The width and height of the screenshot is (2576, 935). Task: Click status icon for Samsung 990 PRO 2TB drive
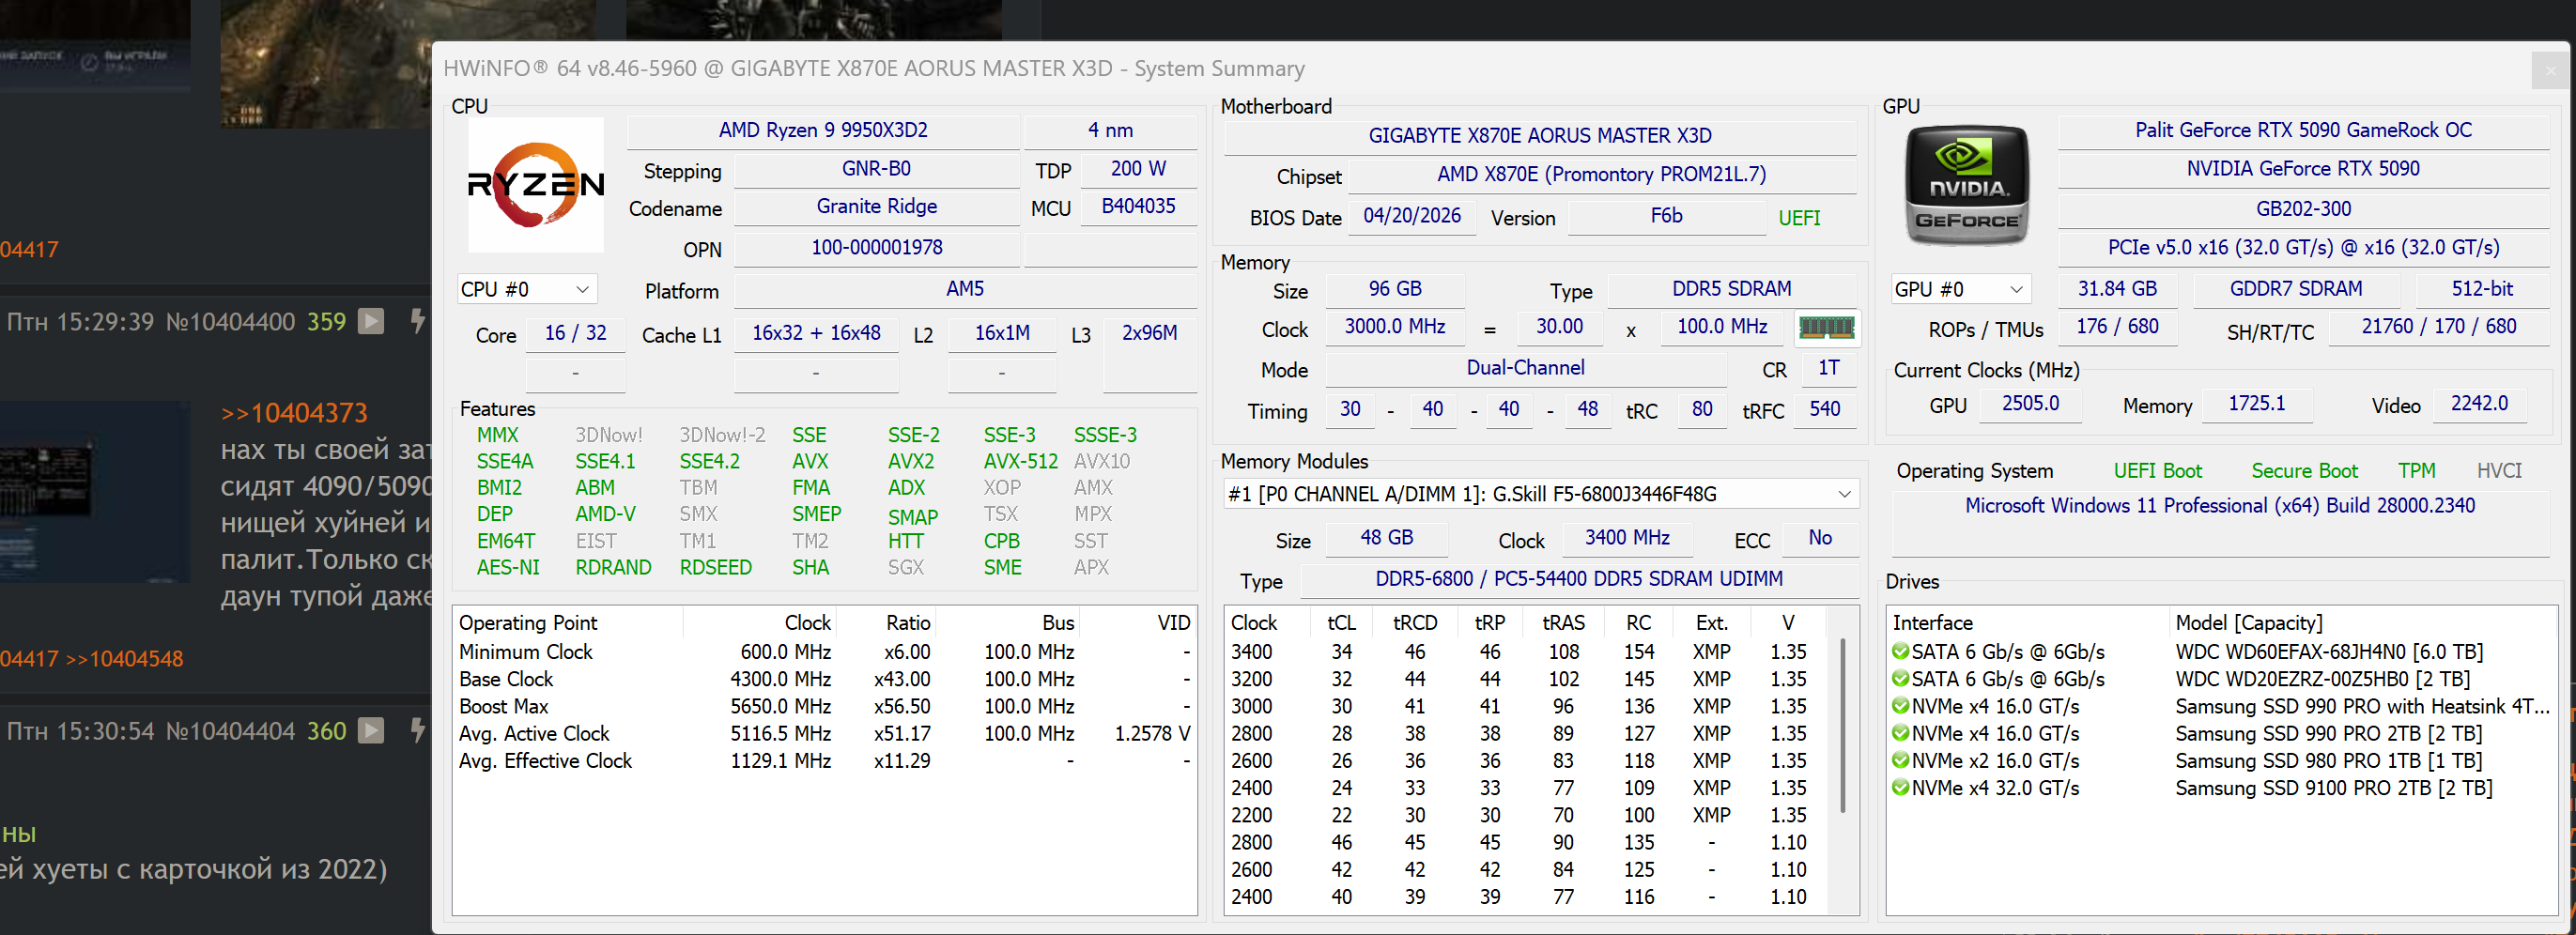(1900, 733)
